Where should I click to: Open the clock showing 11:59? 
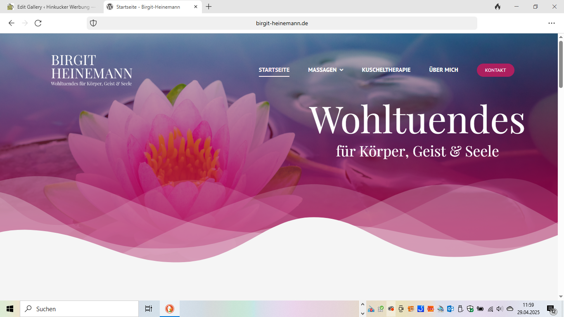point(528,309)
